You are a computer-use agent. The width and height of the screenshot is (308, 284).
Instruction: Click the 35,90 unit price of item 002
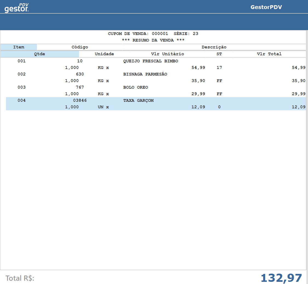198,81
